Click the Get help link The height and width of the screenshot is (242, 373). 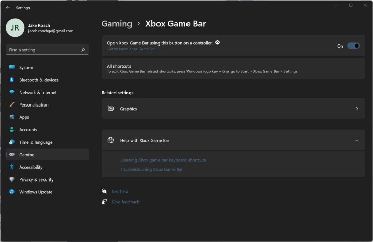(x=120, y=191)
